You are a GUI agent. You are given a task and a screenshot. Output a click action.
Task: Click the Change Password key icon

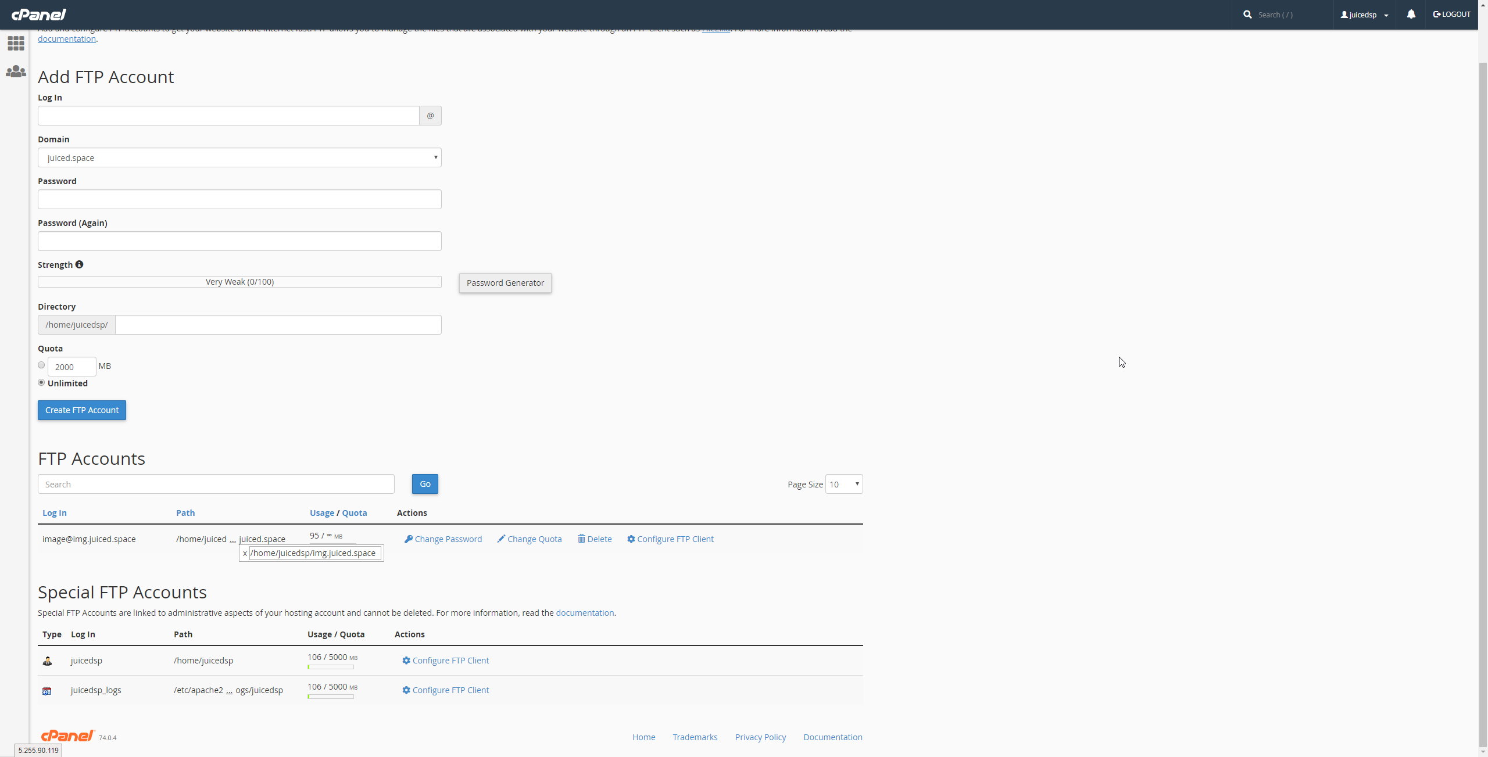[409, 539]
